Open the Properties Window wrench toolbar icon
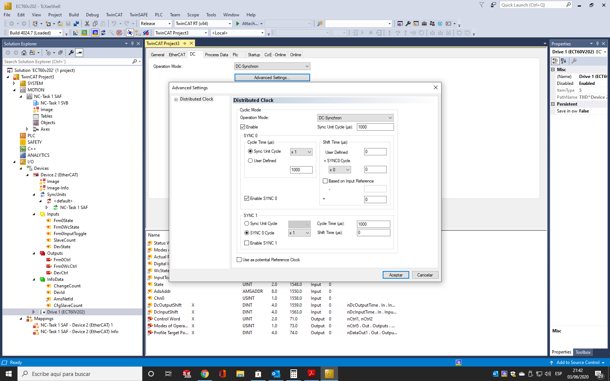Viewport: 610px width, 381px height. coord(408,24)
